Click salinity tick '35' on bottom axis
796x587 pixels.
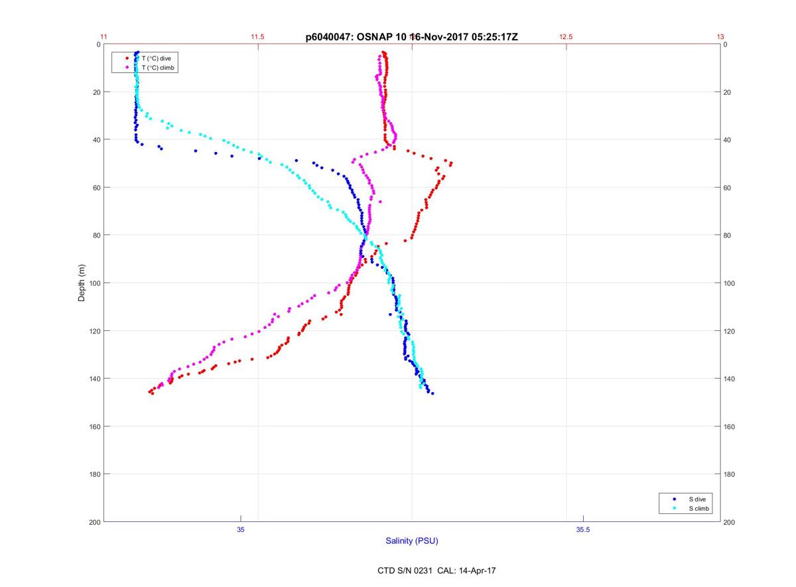241,529
